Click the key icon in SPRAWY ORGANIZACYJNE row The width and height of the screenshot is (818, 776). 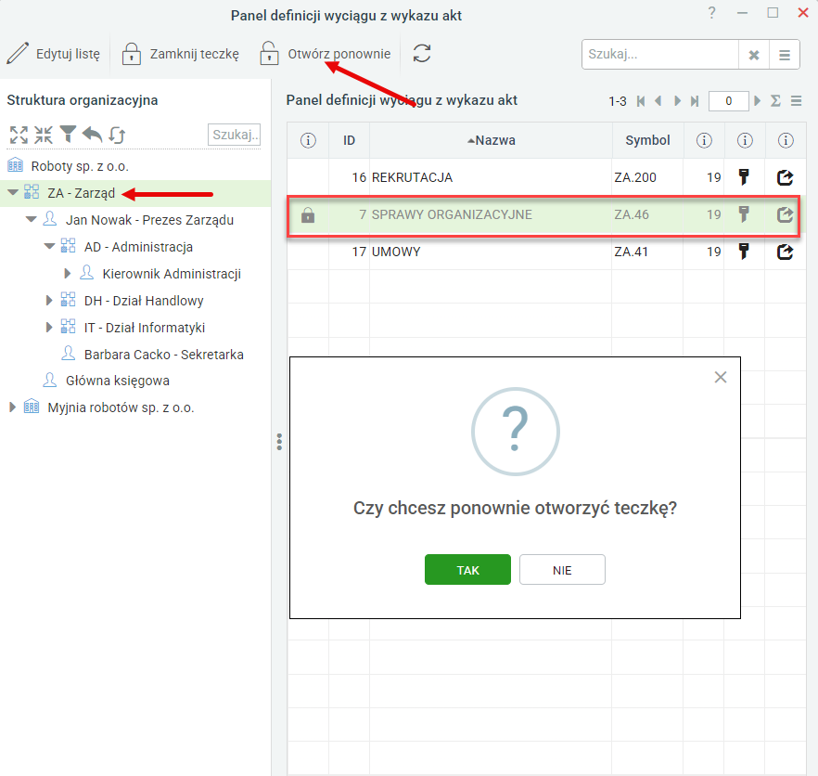[x=744, y=214]
